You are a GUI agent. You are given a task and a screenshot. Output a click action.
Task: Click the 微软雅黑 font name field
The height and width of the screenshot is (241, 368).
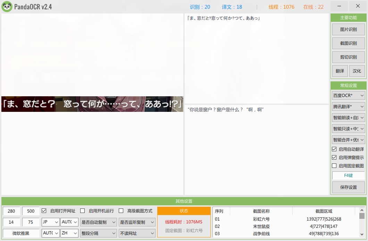pos(21,233)
